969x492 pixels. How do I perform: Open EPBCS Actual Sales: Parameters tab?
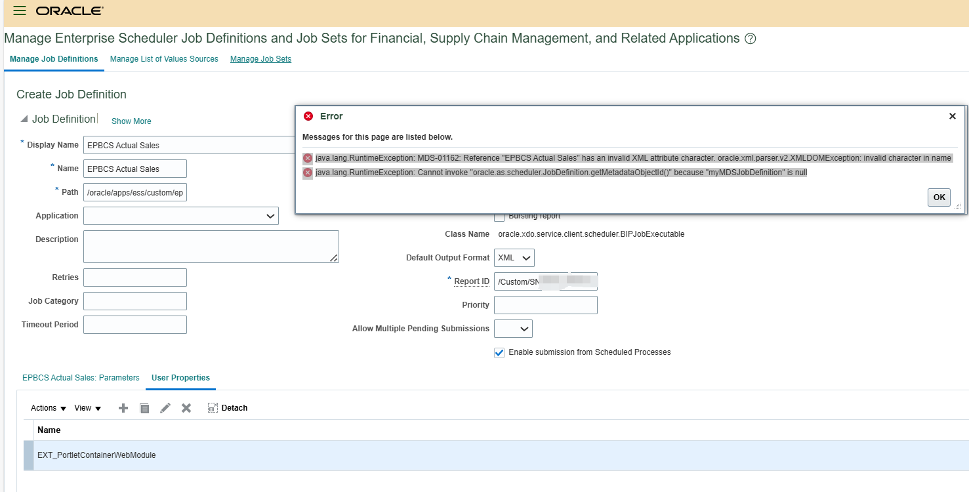[x=81, y=378]
